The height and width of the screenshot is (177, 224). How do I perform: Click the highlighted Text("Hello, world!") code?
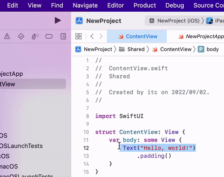pos(159,148)
